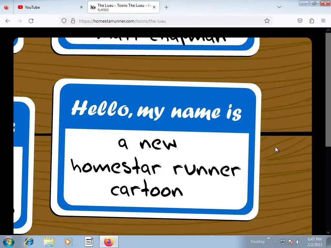This screenshot has width=331, height=248.
Task: Close the YouTube tab
Action: click(81, 7)
